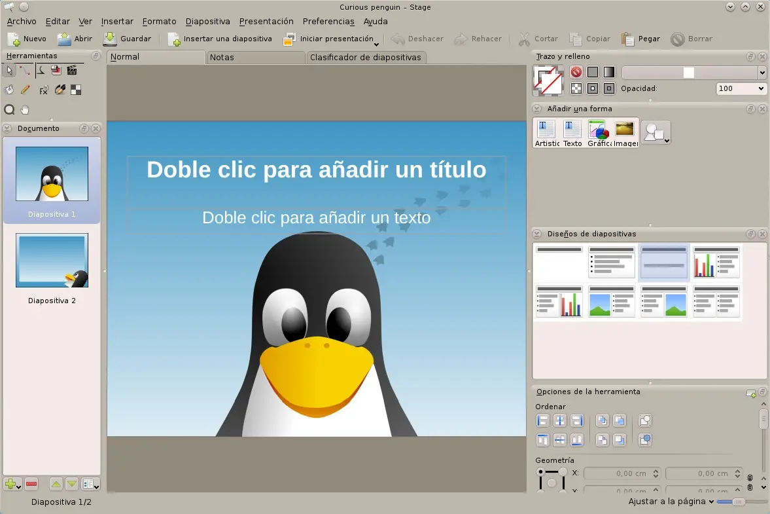Click the Pegar toolbar button
The width and height of the screenshot is (770, 514).
pos(641,39)
